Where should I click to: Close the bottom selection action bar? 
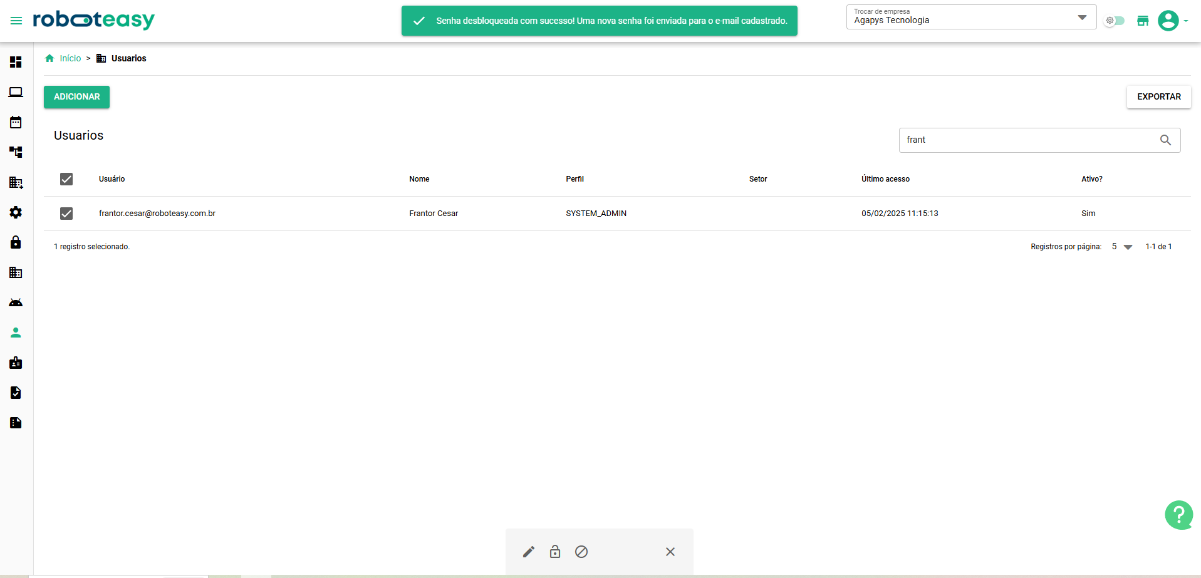coord(670,552)
